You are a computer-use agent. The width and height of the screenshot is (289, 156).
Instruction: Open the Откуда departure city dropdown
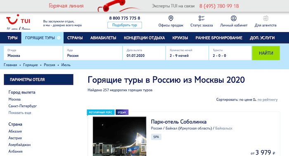[33, 53]
